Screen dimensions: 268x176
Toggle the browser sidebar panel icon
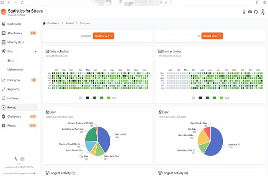[2, 3]
